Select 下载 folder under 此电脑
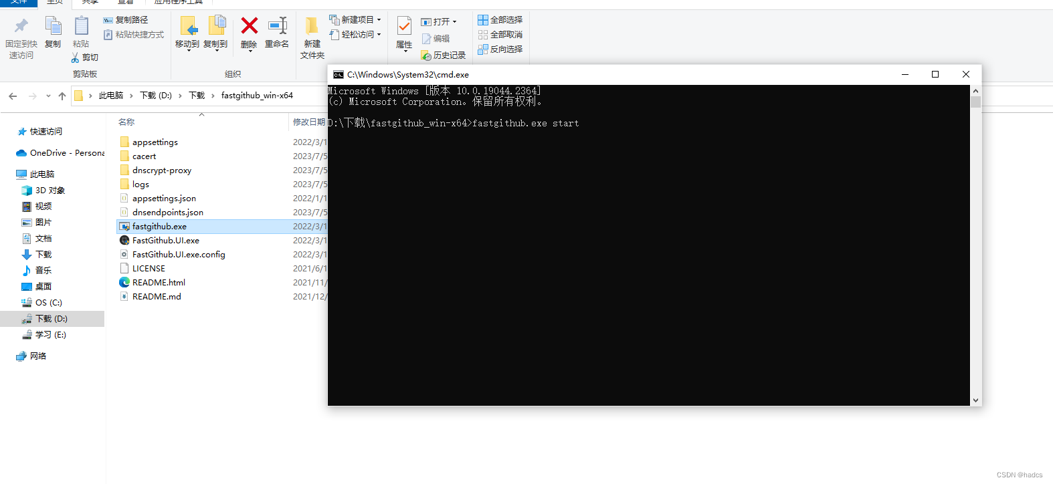The height and width of the screenshot is (484, 1053). (x=37, y=255)
